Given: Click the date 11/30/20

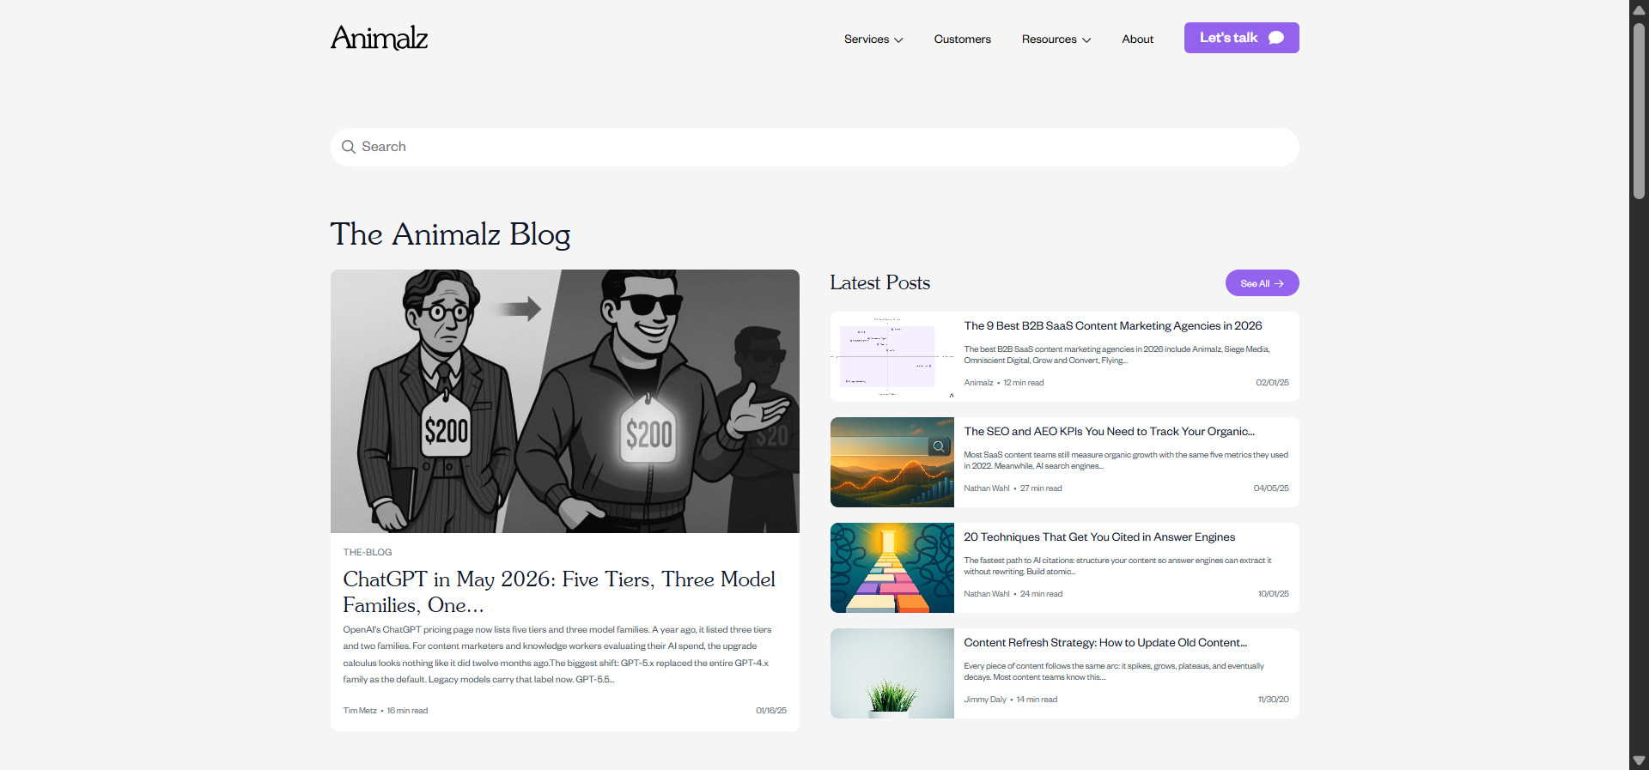Looking at the screenshot, I should (1273, 700).
